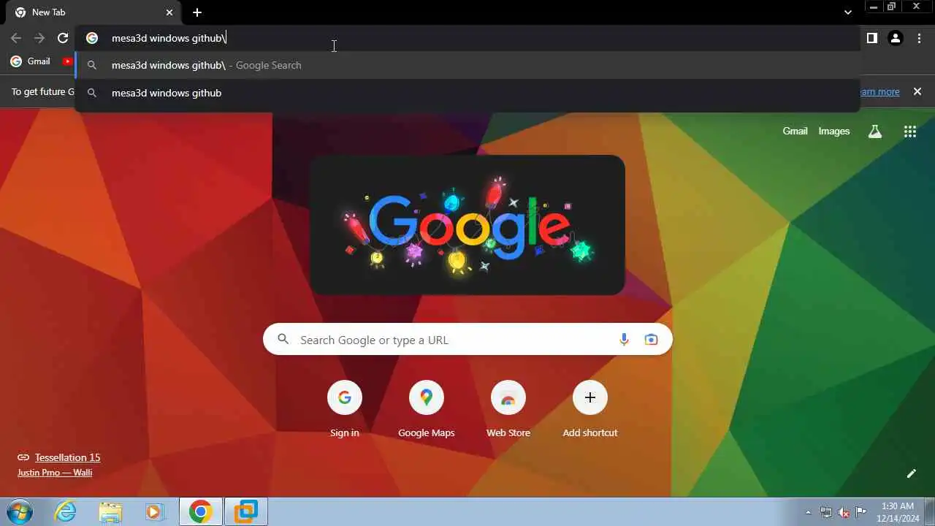Screen dimensions: 935x526
Task: Show hidden tray icons arrow
Action: 808,512
